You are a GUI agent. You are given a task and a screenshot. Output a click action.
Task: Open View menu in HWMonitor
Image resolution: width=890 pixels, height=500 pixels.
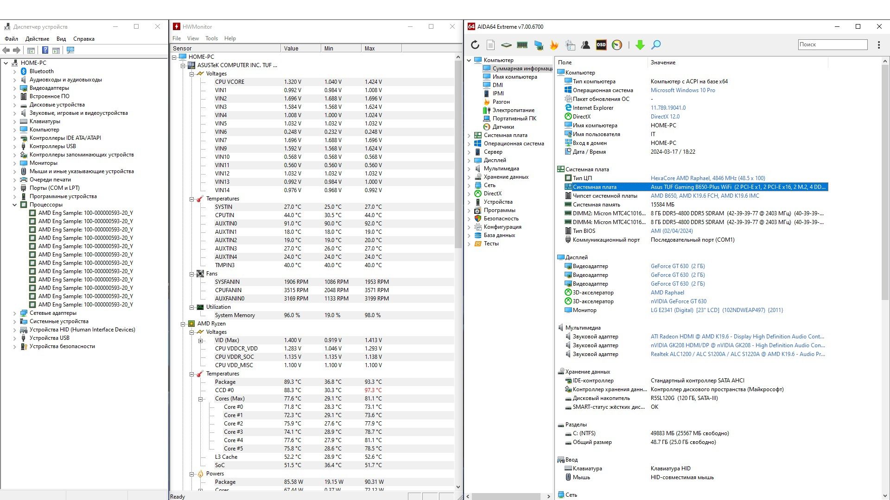tap(193, 38)
